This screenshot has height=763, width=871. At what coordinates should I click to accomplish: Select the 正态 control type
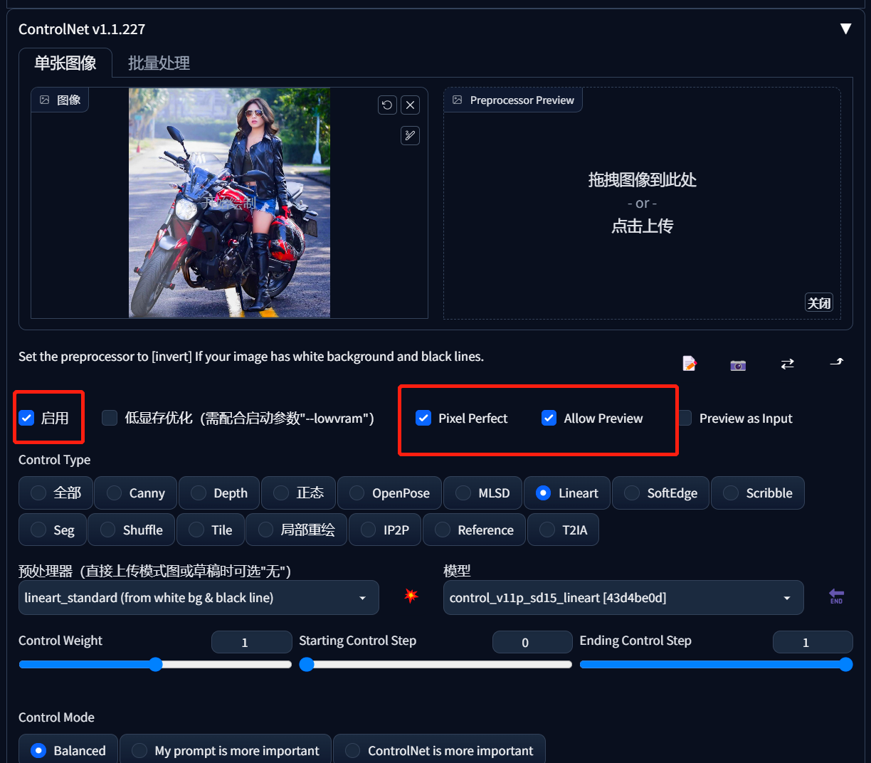tap(298, 493)
